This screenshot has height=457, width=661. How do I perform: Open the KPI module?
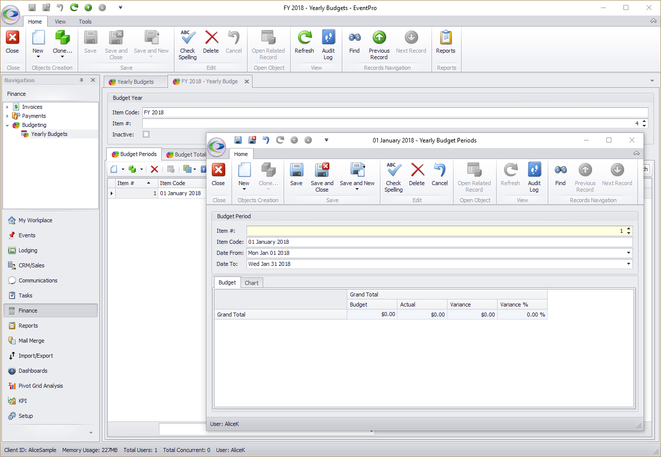pos(23,401)
